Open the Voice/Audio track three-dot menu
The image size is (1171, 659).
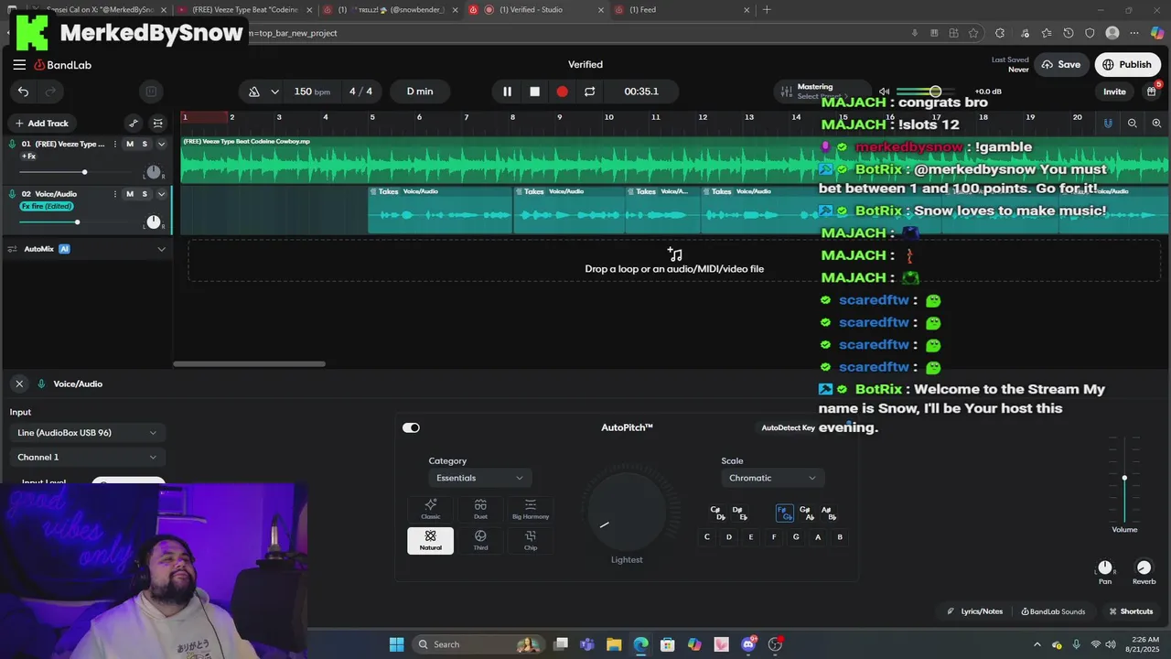click(x=115, y=194)
